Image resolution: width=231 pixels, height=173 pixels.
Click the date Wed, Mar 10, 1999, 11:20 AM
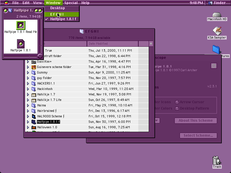pos(111,89)
